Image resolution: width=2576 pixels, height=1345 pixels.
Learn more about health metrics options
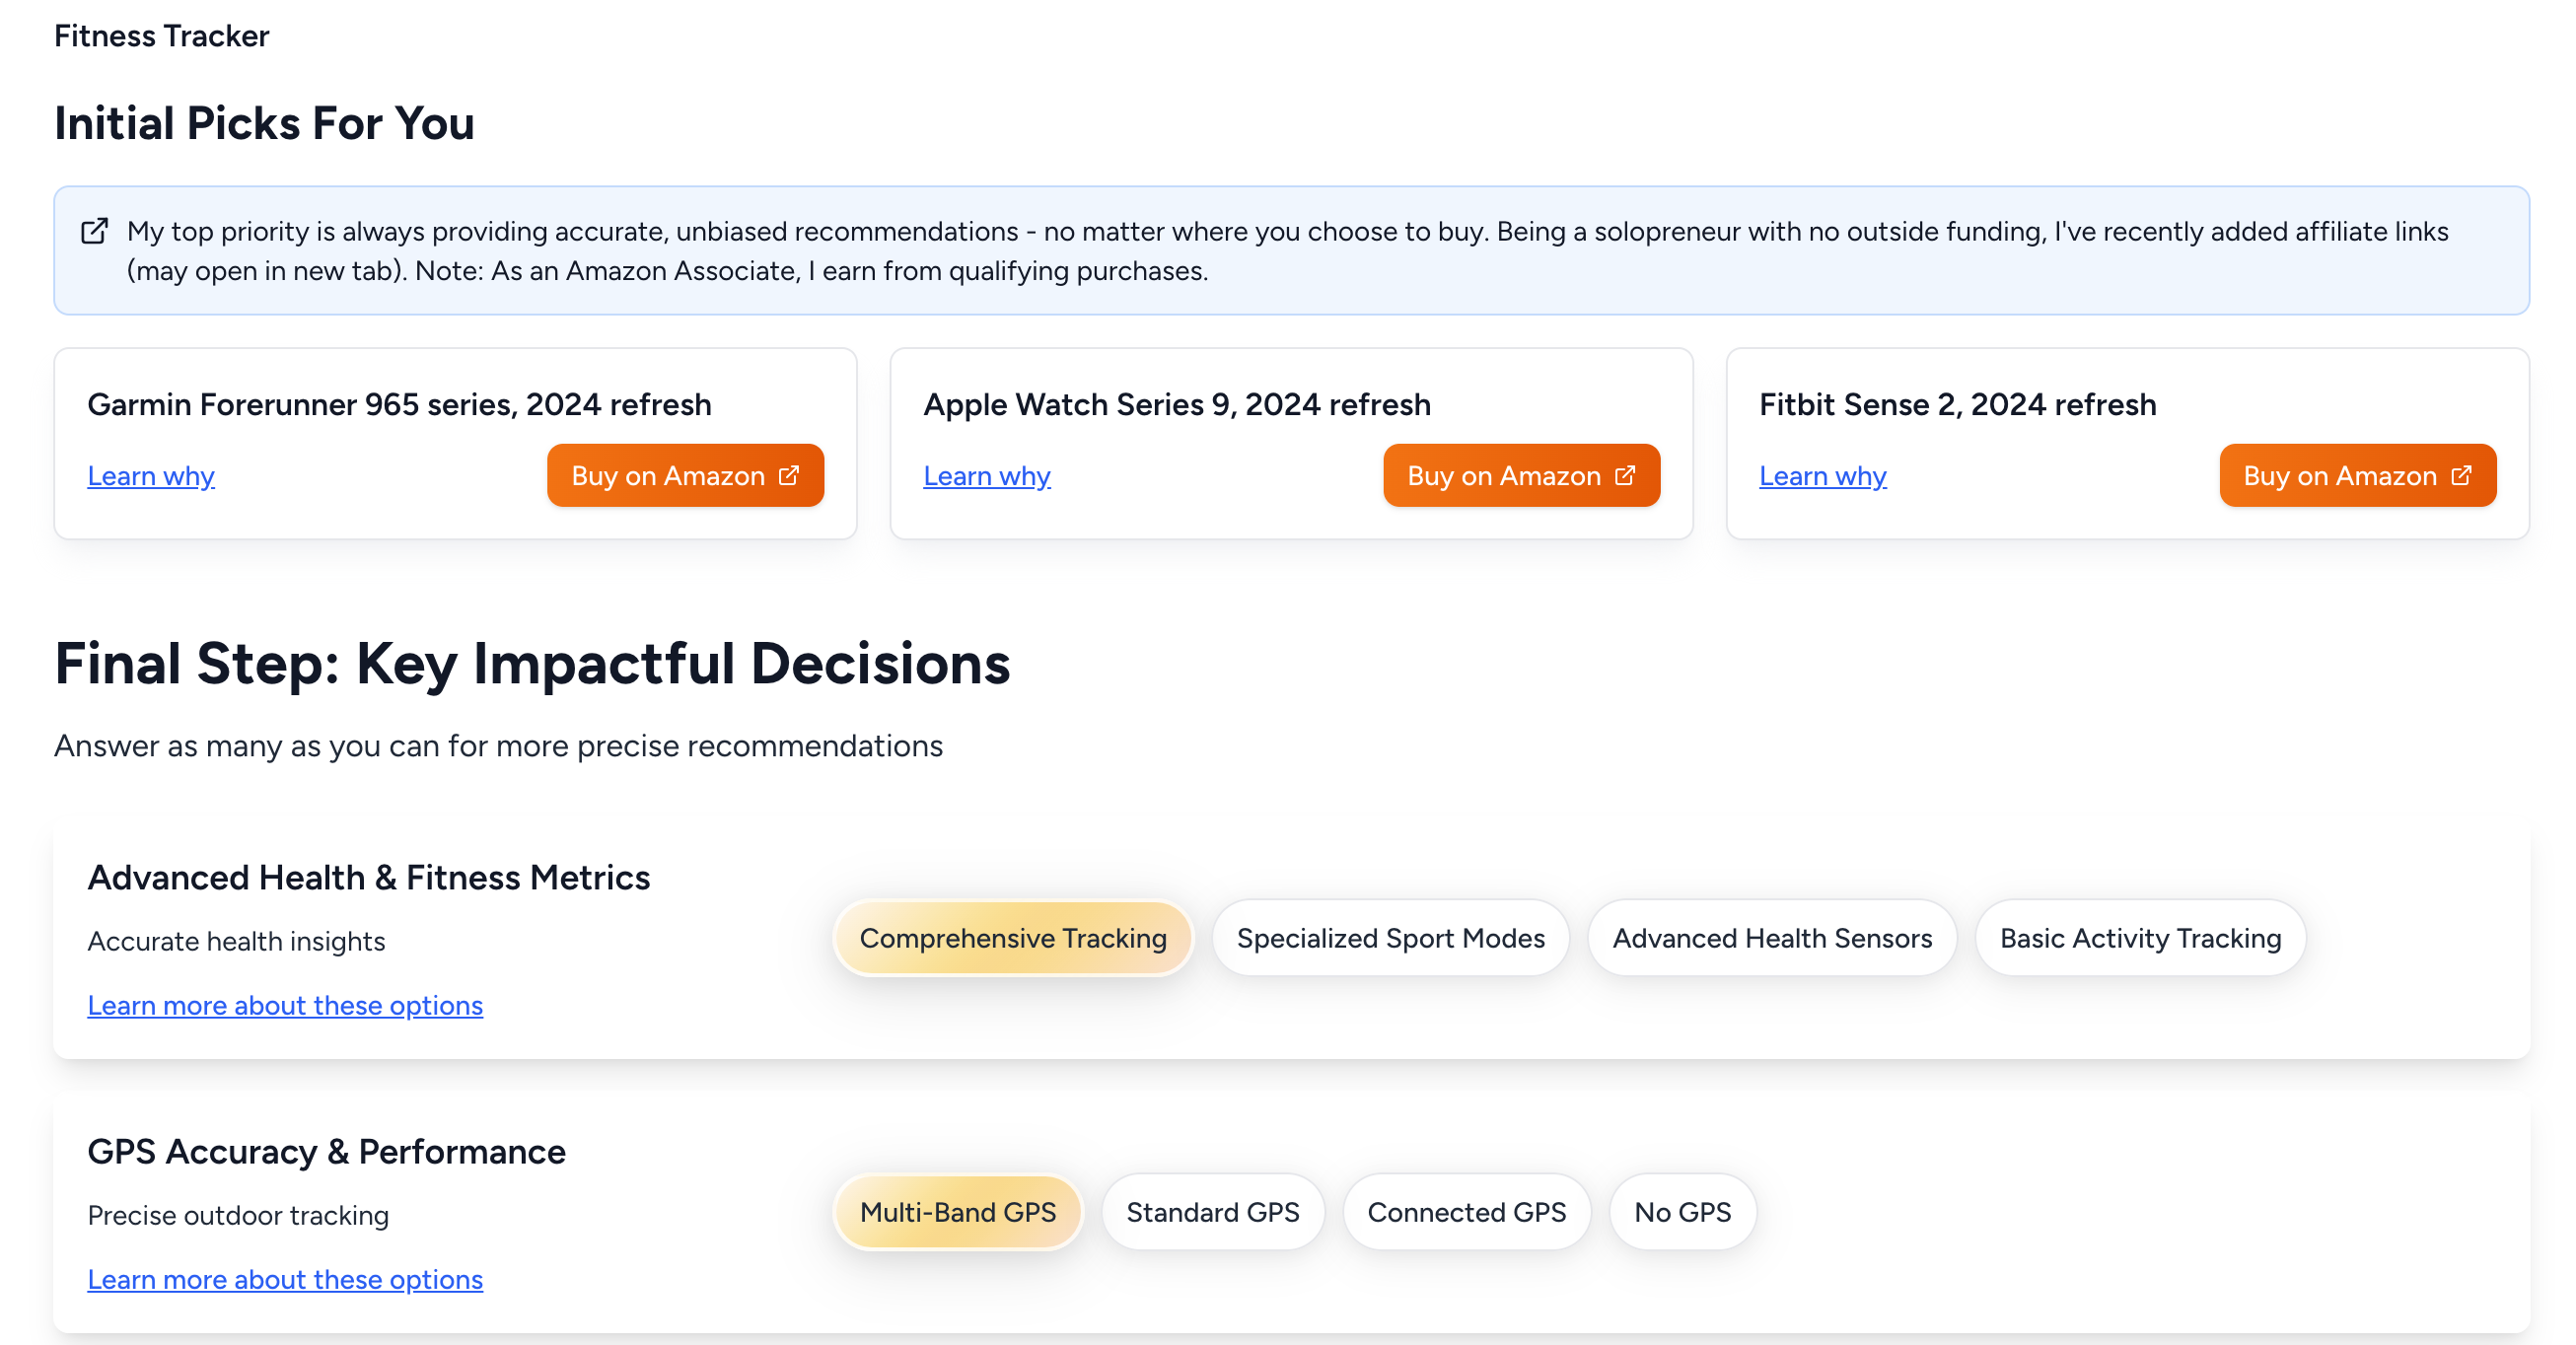285,1005
